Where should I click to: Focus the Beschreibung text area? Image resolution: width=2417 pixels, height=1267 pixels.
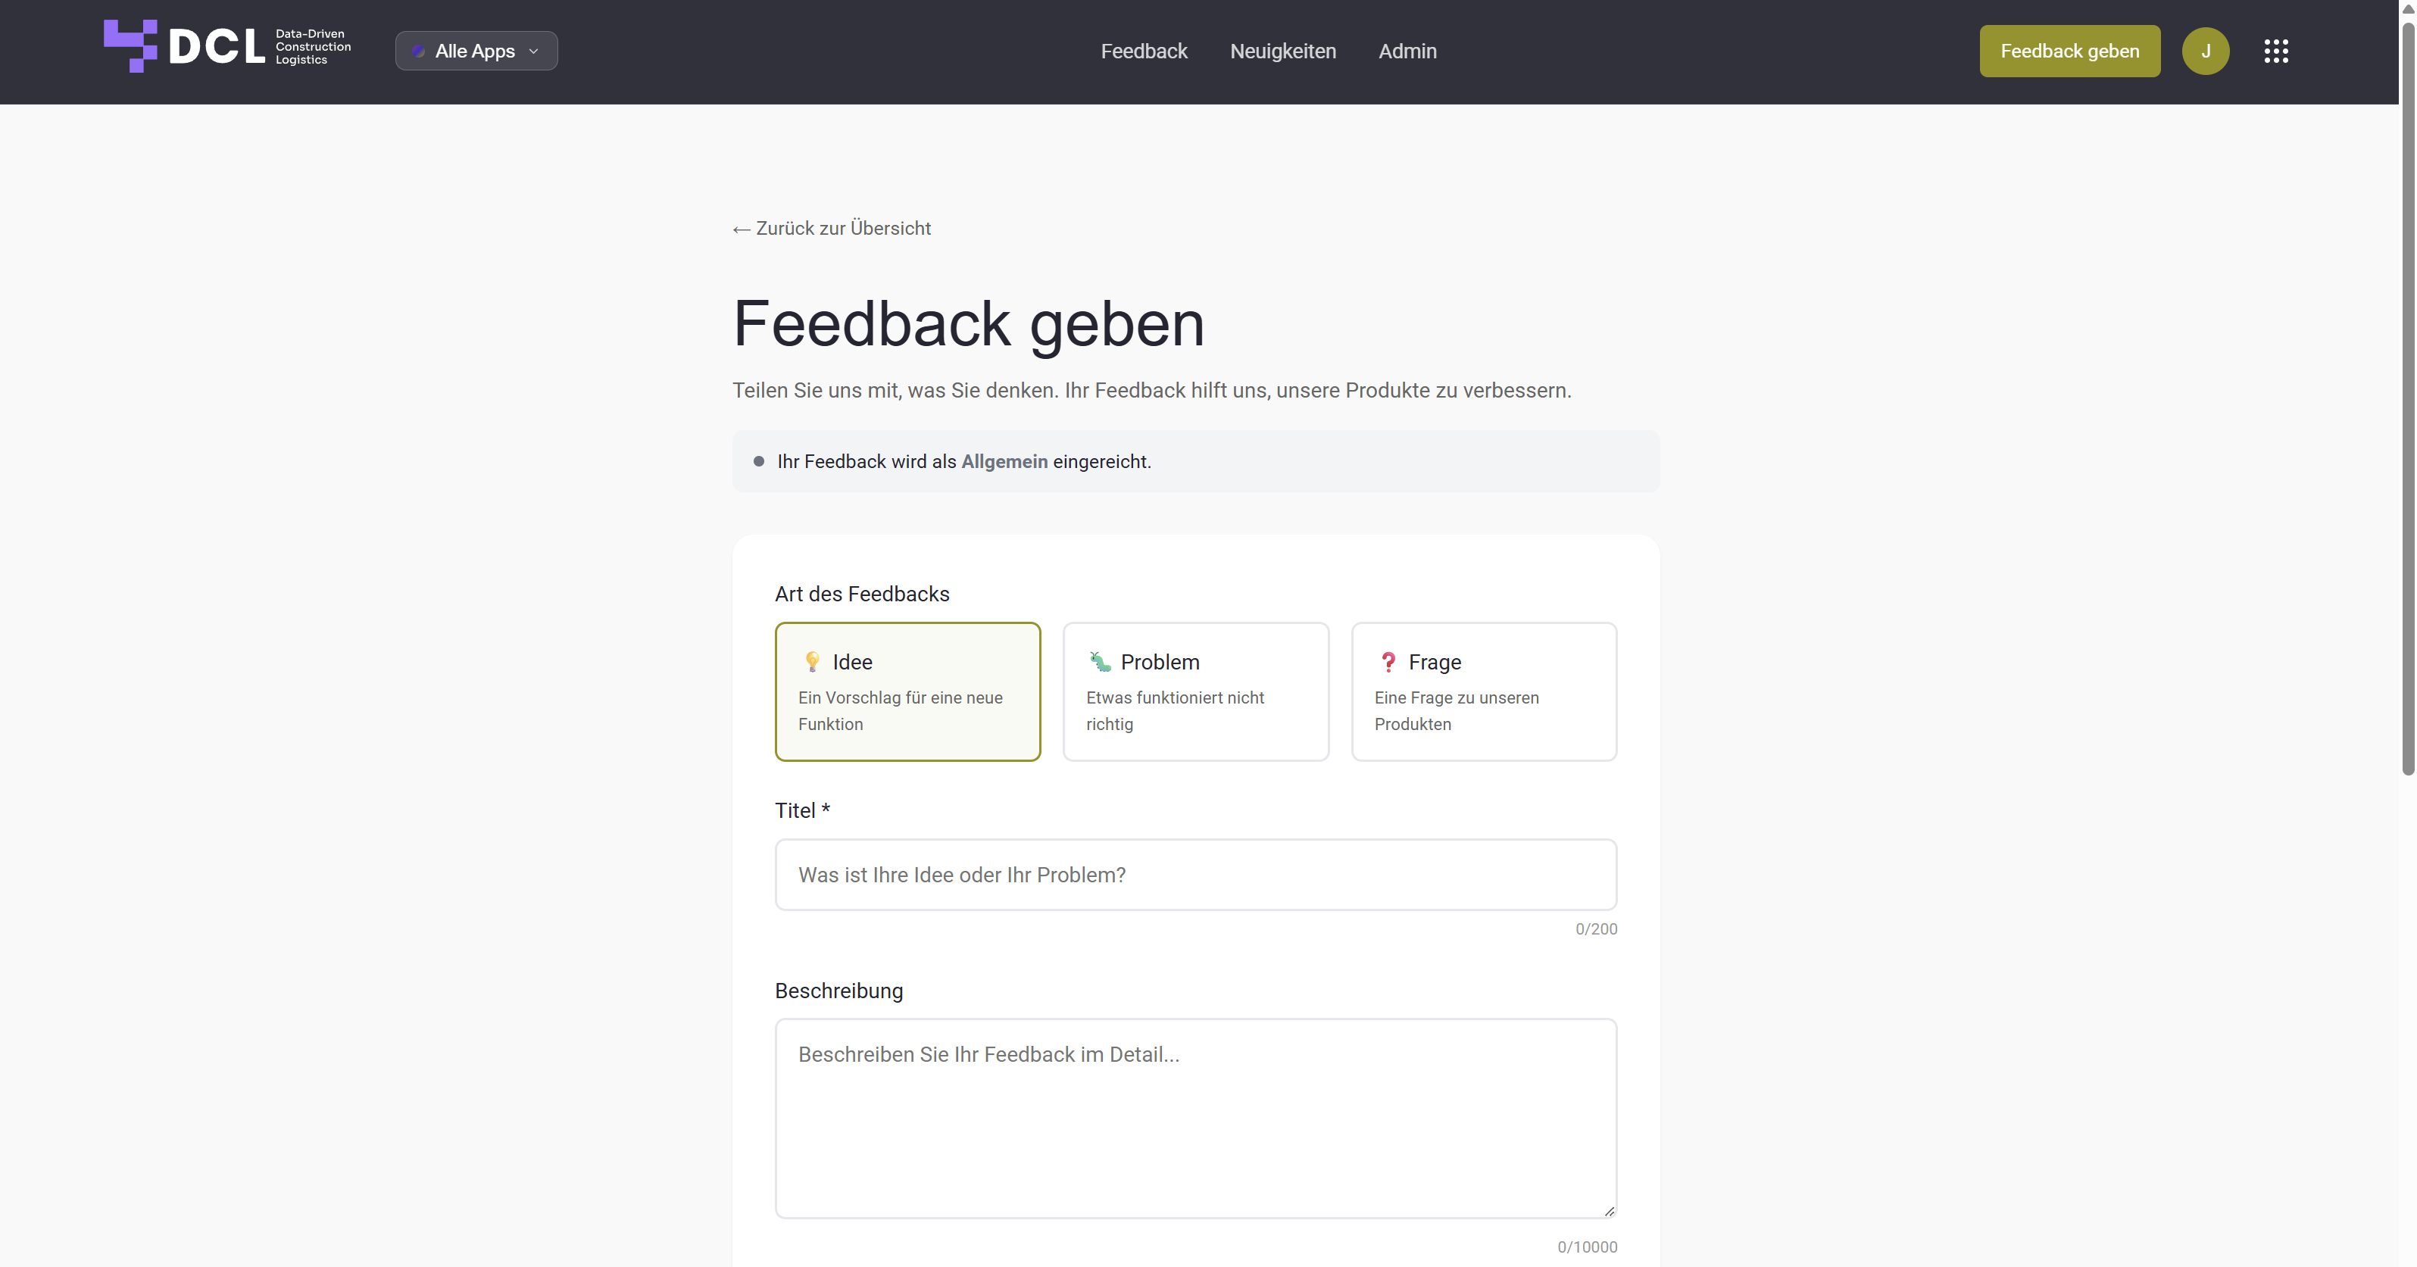[1195, 1118]
